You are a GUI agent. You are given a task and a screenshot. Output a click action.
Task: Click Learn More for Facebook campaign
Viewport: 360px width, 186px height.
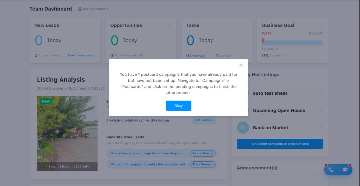(203, 153)
